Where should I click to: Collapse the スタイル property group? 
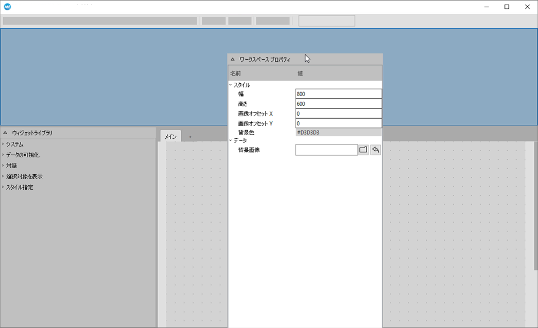[231, 85]
